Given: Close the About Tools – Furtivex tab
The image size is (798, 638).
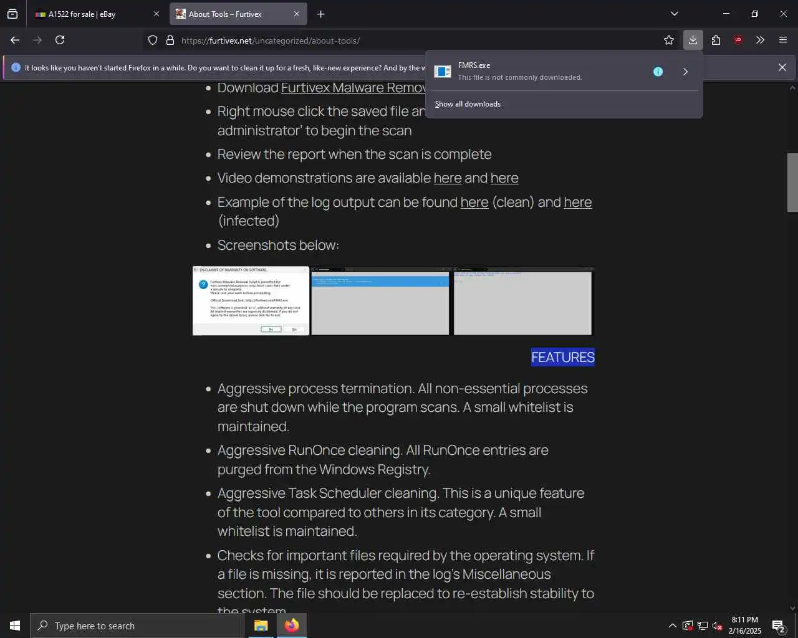Looking at the screenshot, I should pos(297,14).
